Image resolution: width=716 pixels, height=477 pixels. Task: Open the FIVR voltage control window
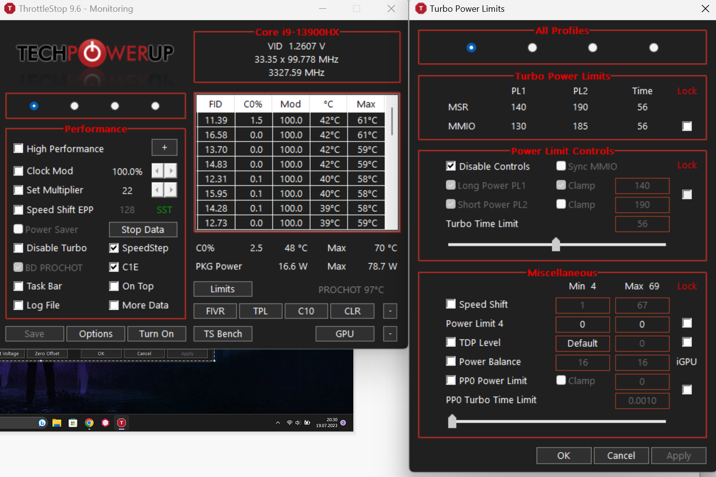point(215,311)
